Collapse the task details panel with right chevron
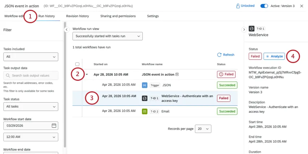308x154 pixels. point(244,30)
